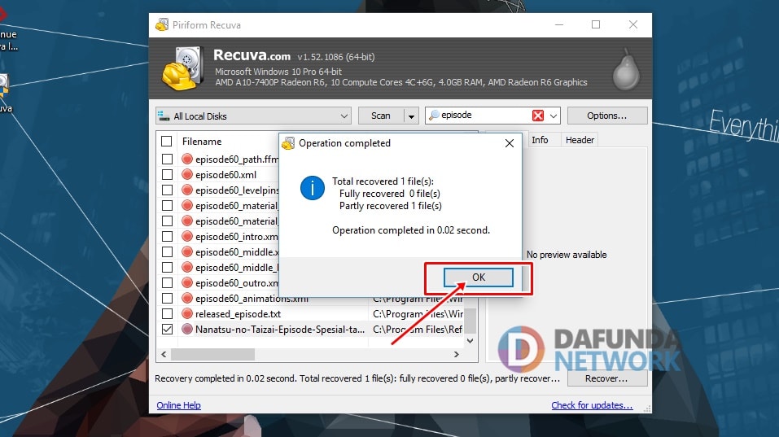Click the blue info icon in the dialog

coord(313,189)
